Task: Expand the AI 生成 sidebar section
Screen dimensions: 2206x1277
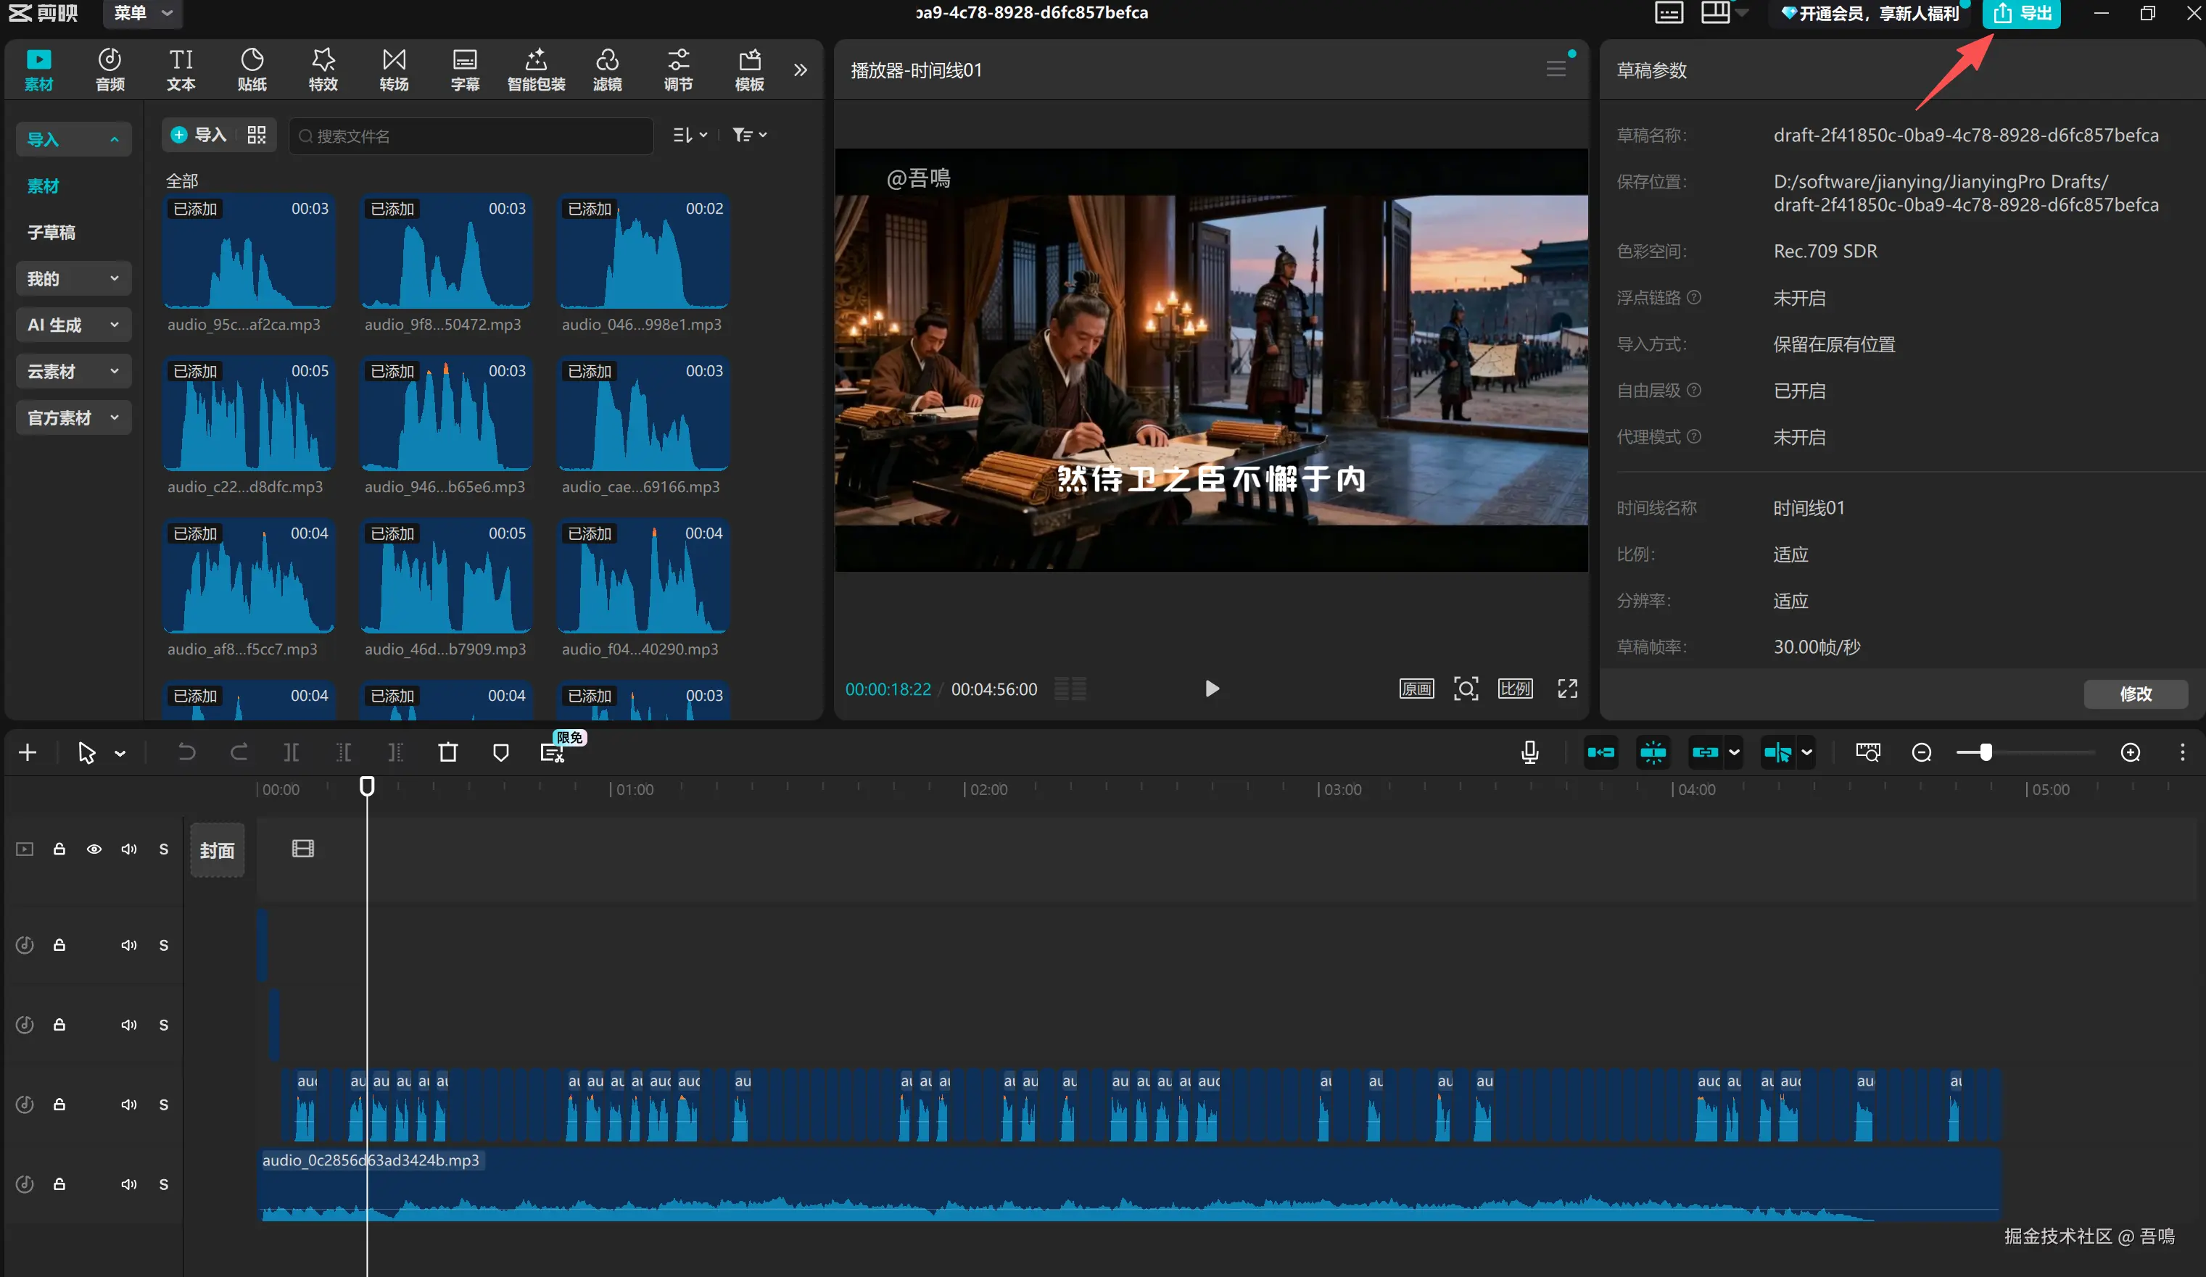Action: tap(73, 325)
